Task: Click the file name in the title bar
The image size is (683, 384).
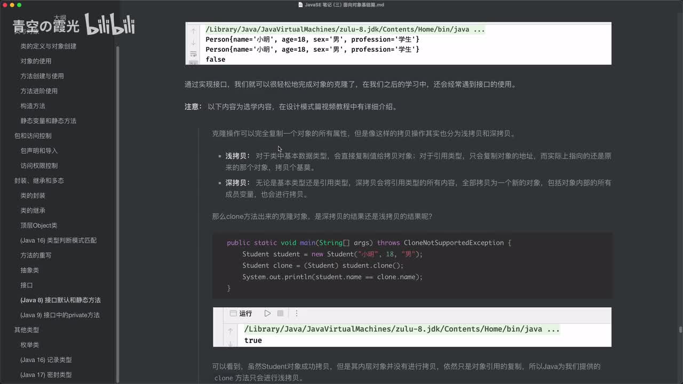Action: coord(344,5)
